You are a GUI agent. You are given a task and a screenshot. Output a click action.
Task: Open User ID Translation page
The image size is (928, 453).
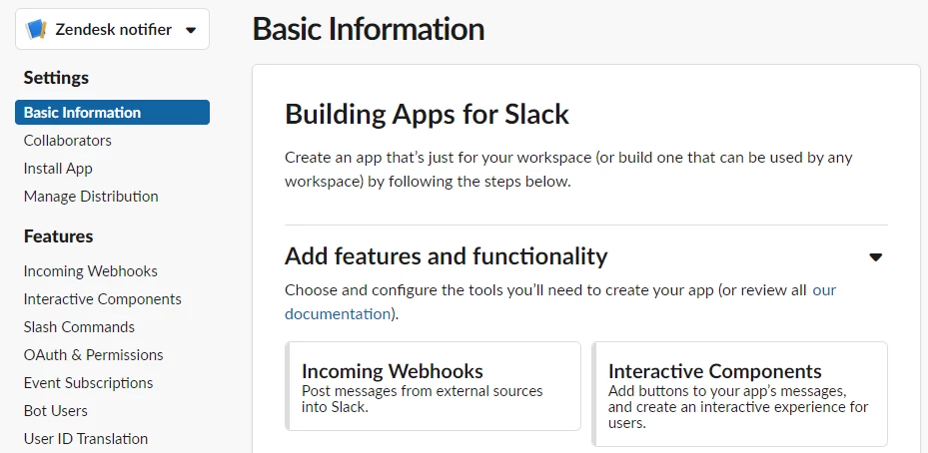pyautogui.click(x=86, y=439)
